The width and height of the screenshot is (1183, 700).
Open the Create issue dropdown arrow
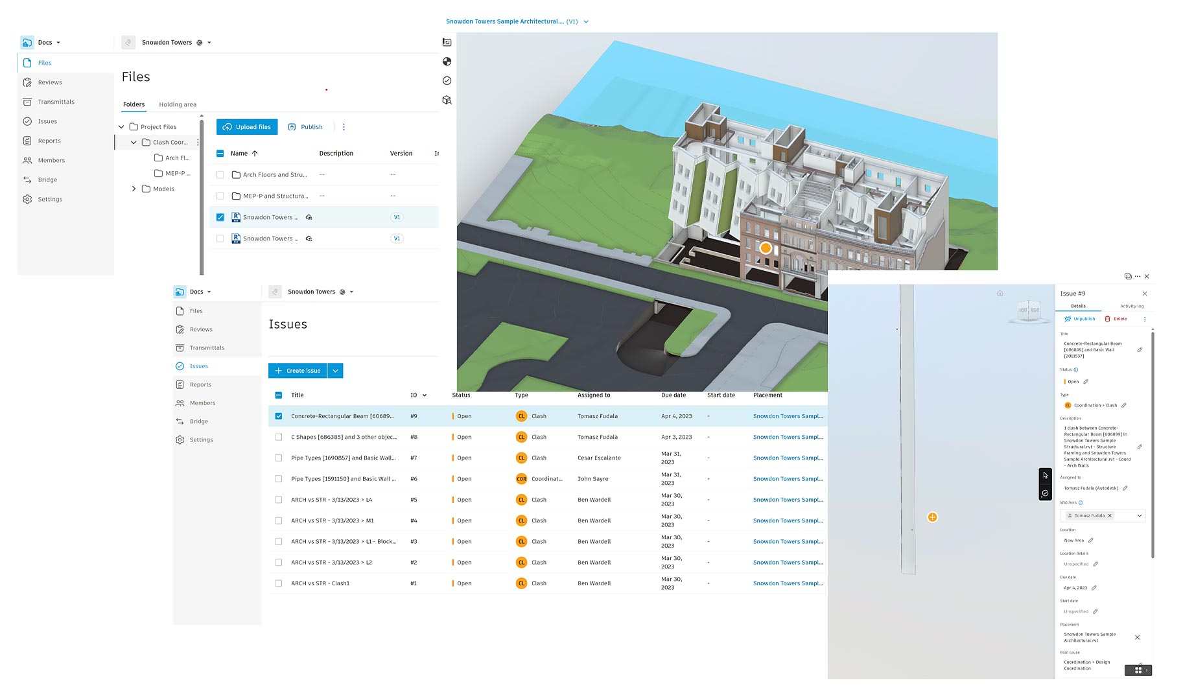click(x=335, y=371)
